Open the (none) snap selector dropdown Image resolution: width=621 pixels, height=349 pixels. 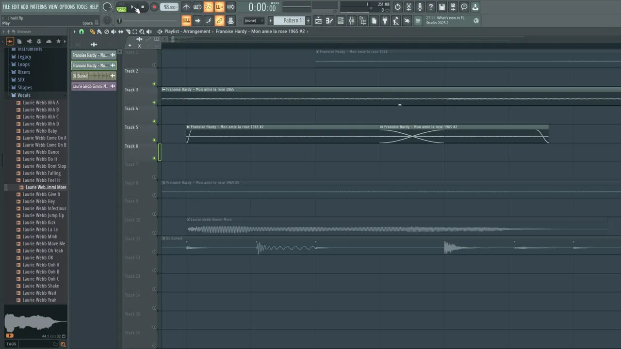point(254,20)
